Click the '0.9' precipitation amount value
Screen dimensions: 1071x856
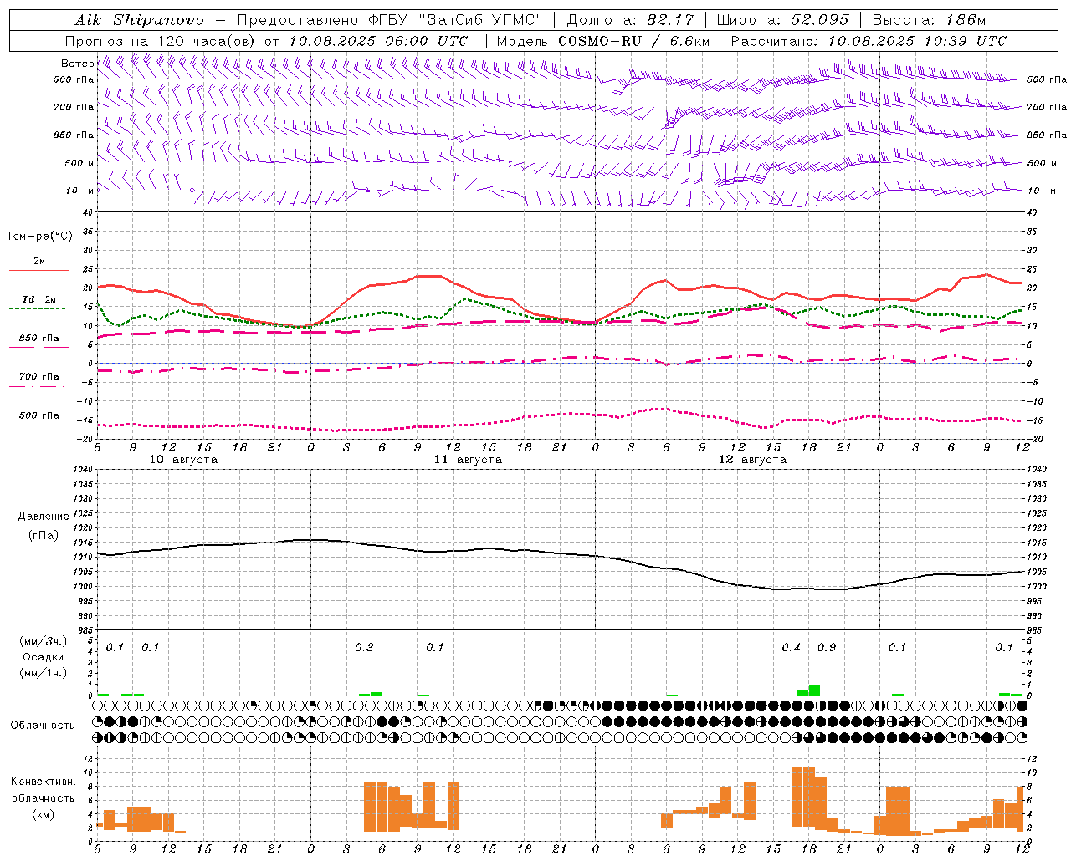827,648
